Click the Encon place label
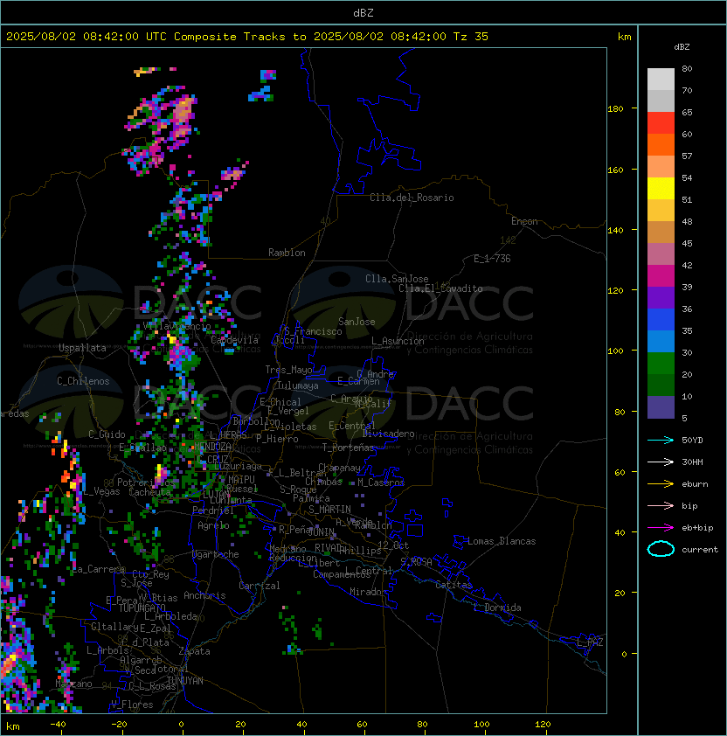 524,221
